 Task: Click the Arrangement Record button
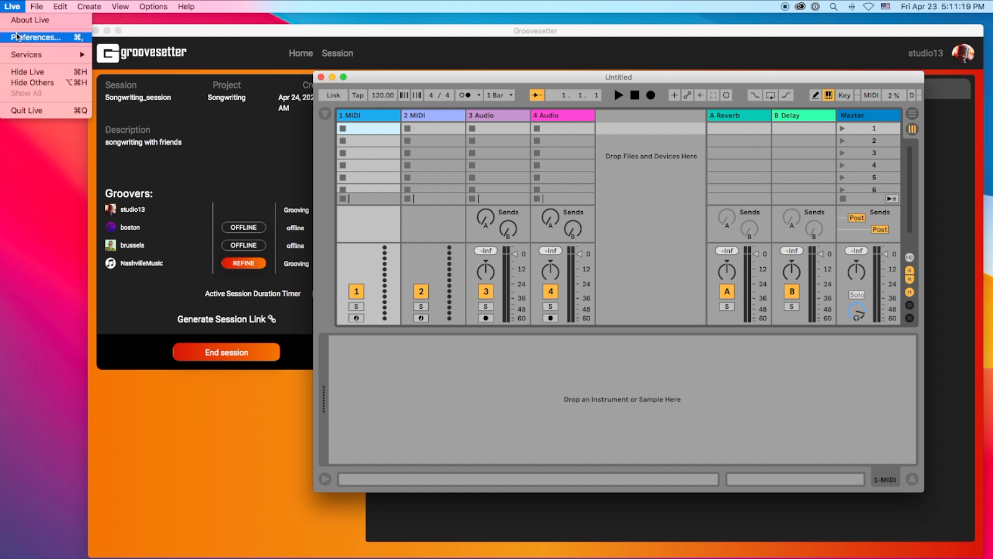(x=650, y=95)
